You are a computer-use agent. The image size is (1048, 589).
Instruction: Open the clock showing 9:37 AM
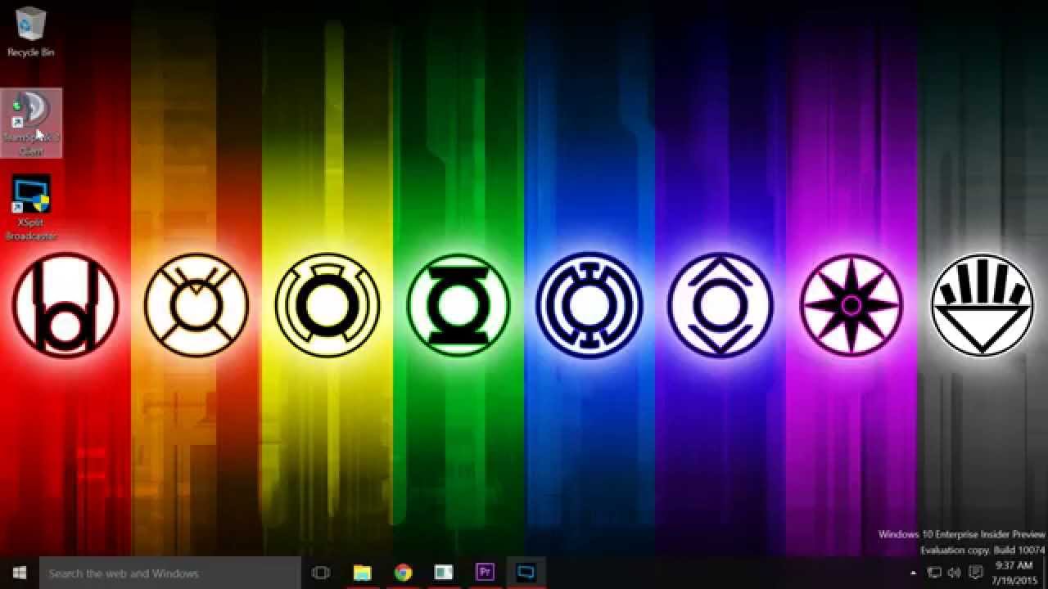tap(1014, 573)
